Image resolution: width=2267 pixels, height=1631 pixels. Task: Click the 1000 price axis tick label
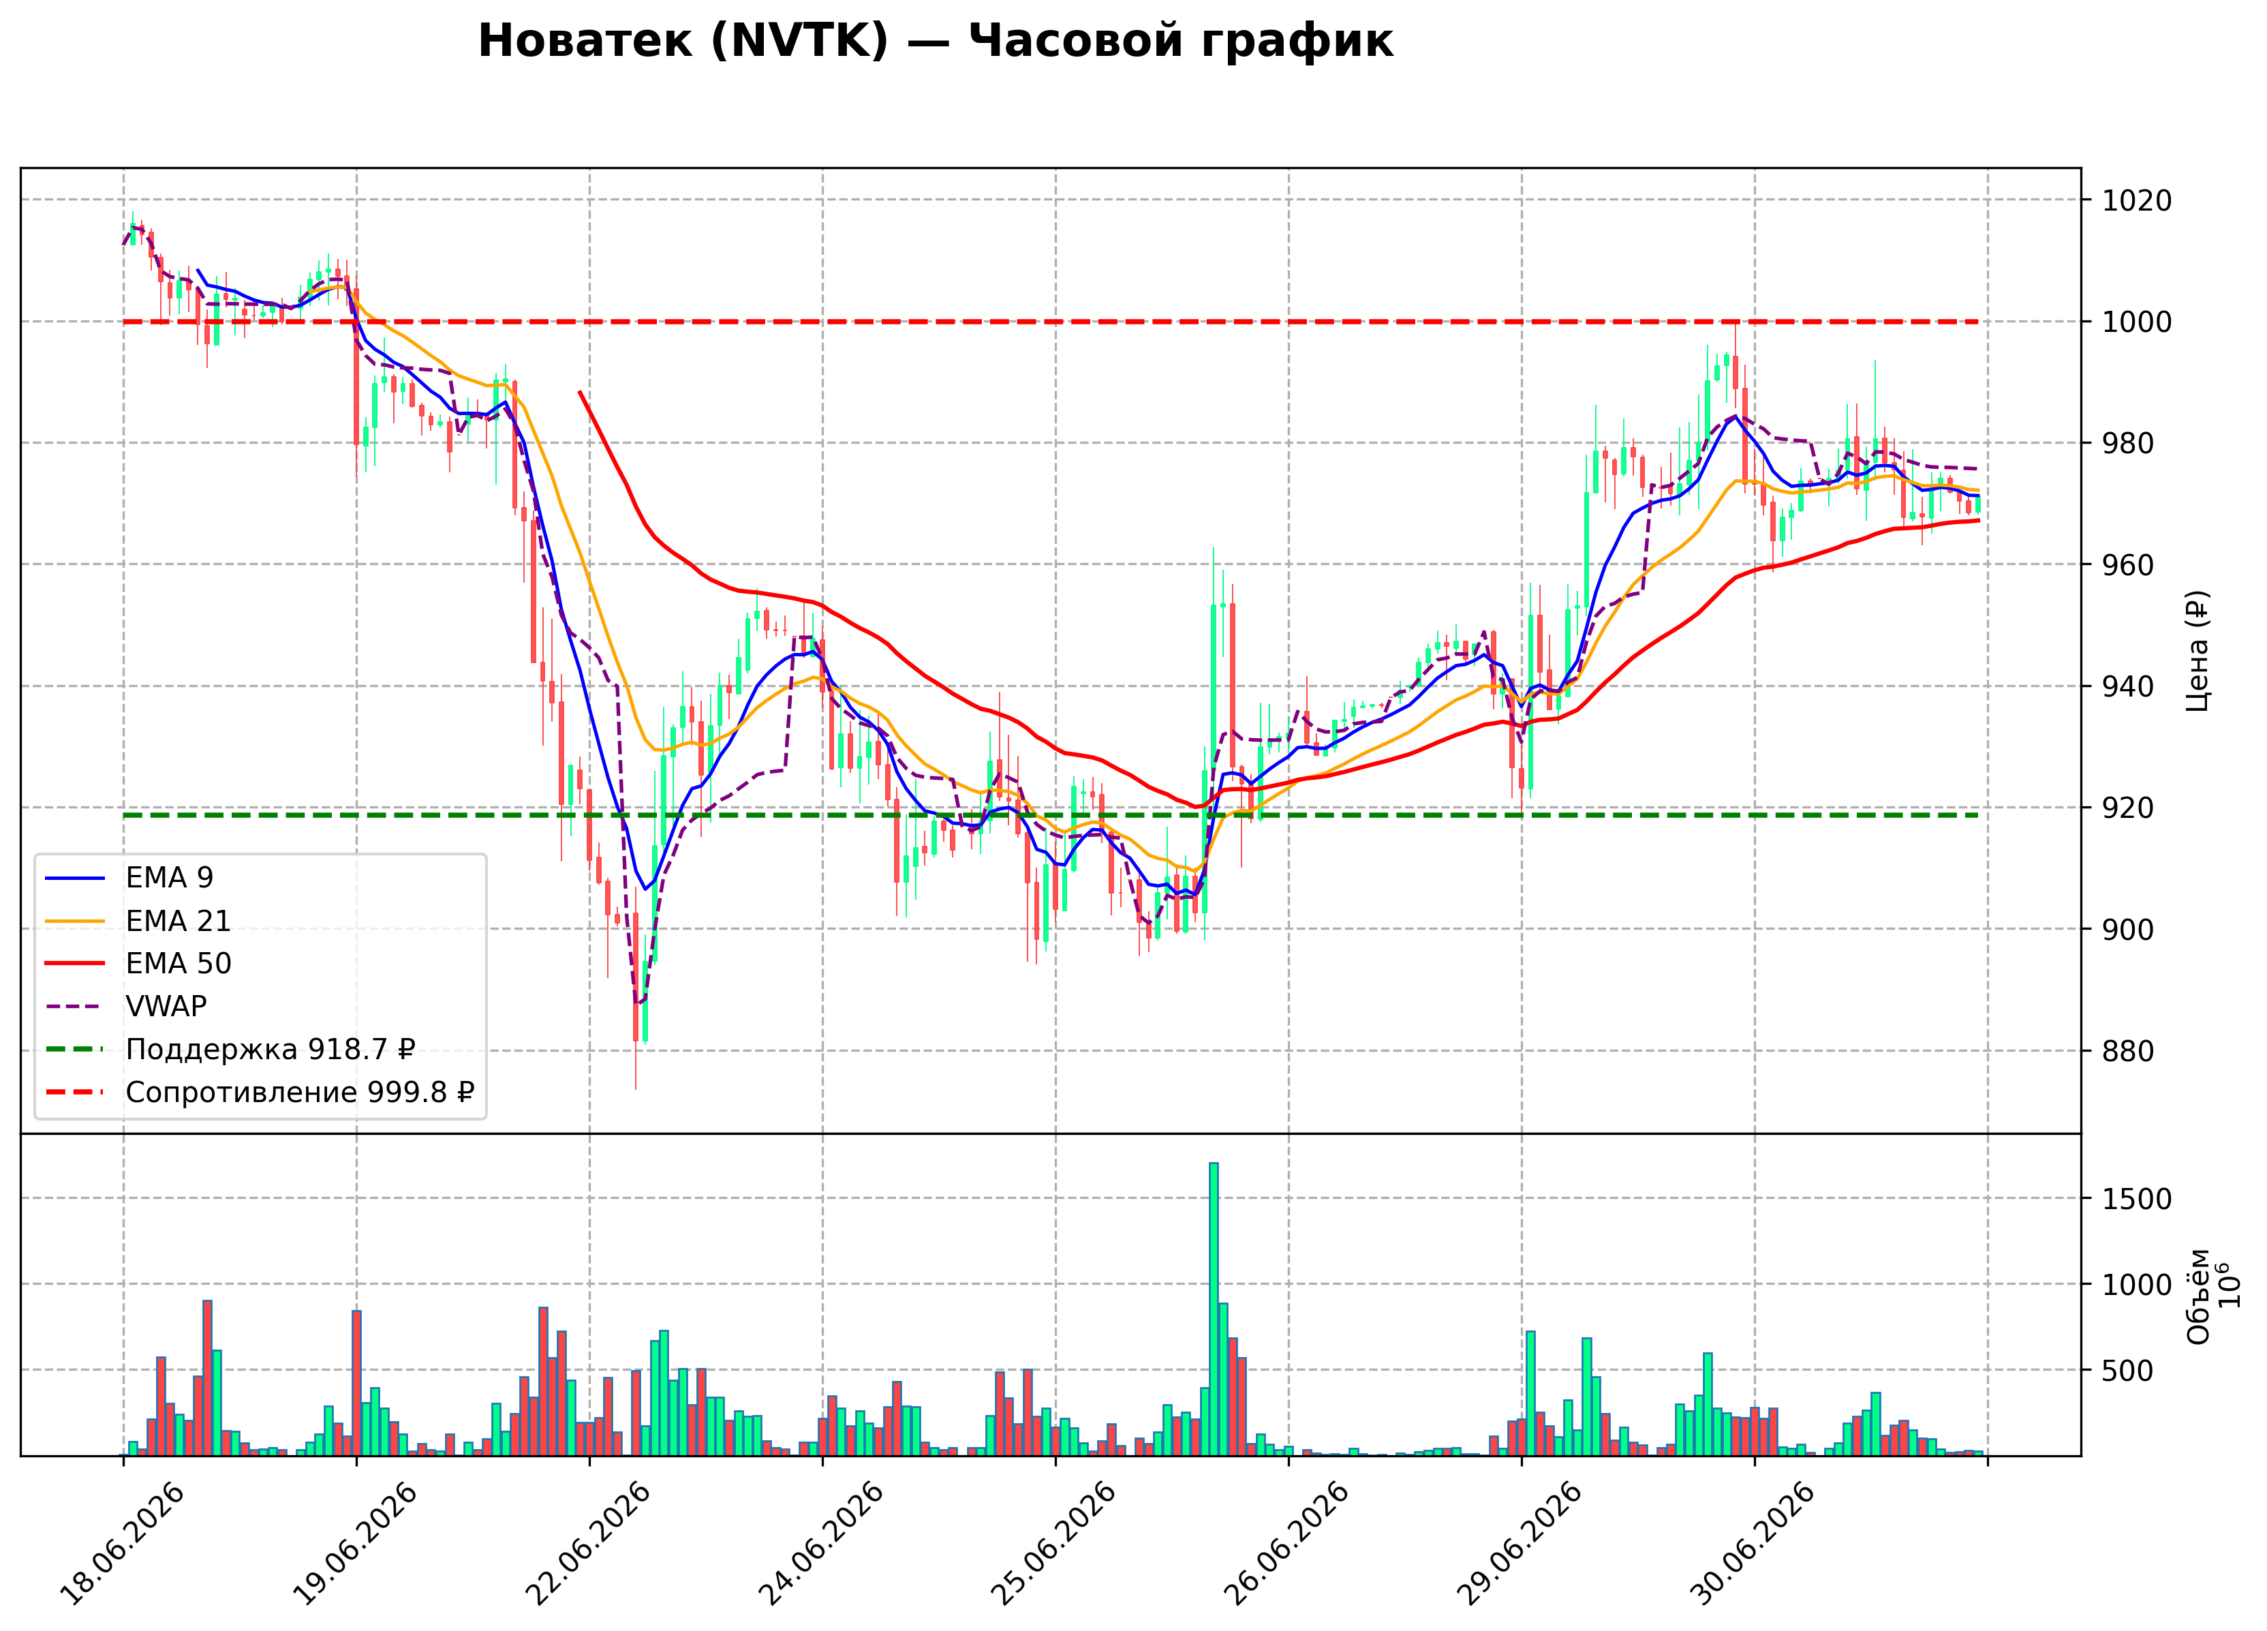click(2137, 322)
